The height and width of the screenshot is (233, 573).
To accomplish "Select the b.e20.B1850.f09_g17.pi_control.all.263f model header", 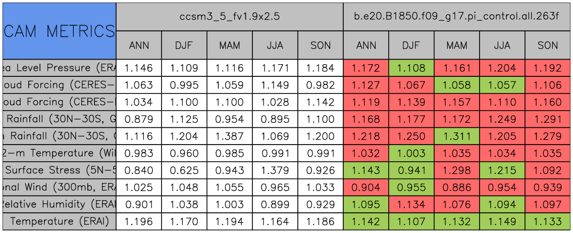I will point(457,17).
